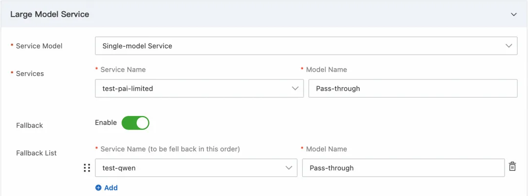Click the primary service Model Name field
The image size is (528, 196).
point(413,88)
